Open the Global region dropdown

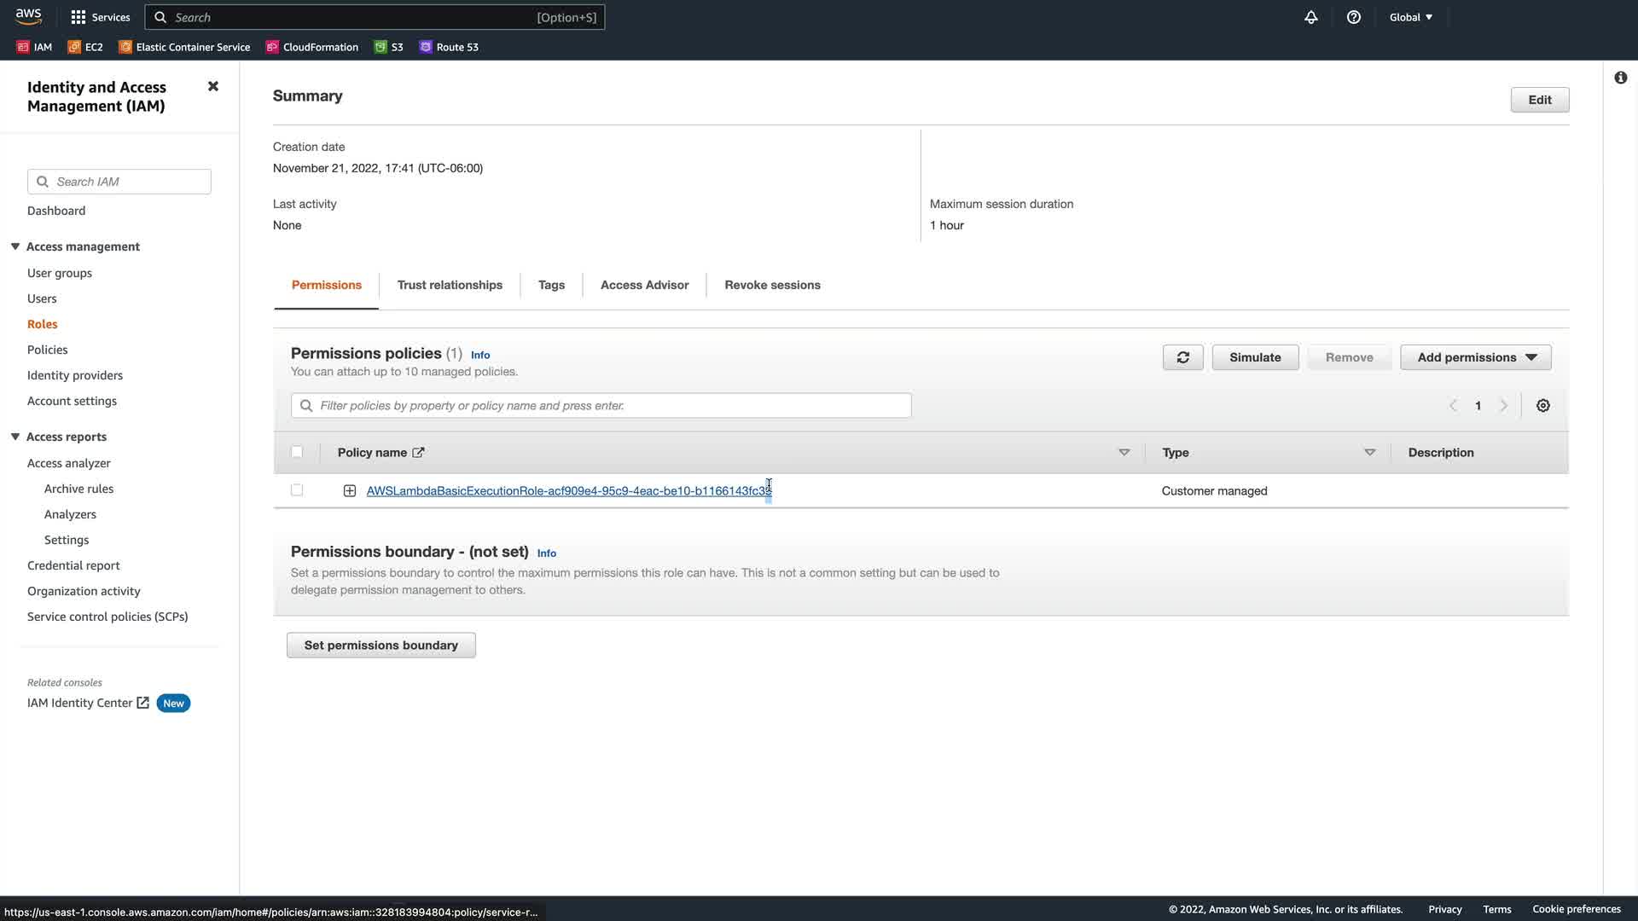coord(1410,17)
